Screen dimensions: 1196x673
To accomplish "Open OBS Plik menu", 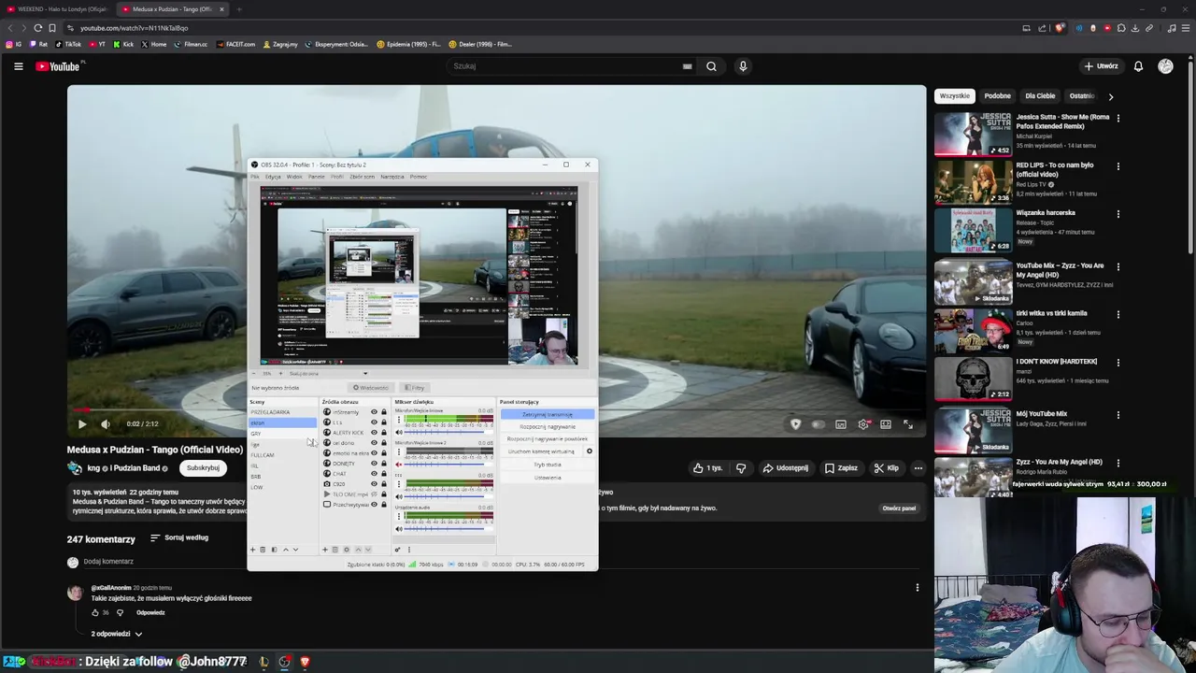I will coord(254,177).
